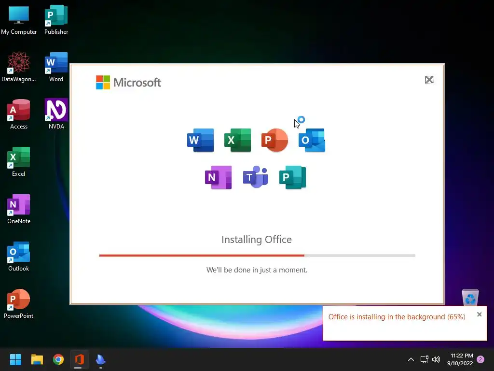This screenshot has height=371, width=494.
Task: Click the Office installation progress bar
Action: point(257,256)
